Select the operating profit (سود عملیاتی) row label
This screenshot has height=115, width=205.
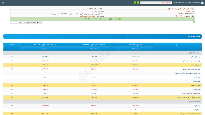coord(195,85)
